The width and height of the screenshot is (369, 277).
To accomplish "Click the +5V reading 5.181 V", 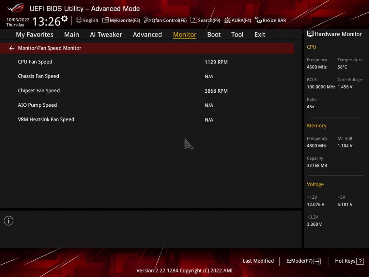I will click(345, 205).
